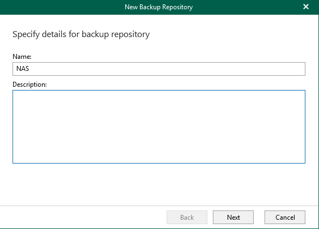Click the NAS text in Name field
Image resolution: width=319 pixels, height=229 pixels.
tap(22, 69)
